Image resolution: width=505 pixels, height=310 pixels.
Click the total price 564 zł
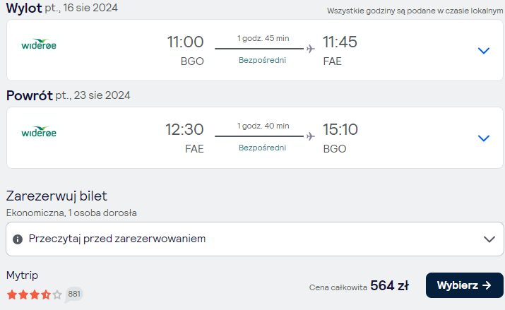[389, 285]
